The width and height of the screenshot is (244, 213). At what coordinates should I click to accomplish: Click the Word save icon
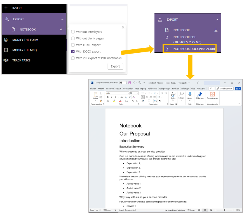pos(130,83)
